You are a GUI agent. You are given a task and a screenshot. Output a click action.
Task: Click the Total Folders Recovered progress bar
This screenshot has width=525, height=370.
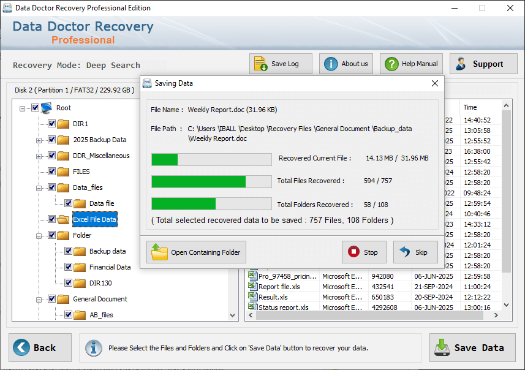[x=211, y=203]
